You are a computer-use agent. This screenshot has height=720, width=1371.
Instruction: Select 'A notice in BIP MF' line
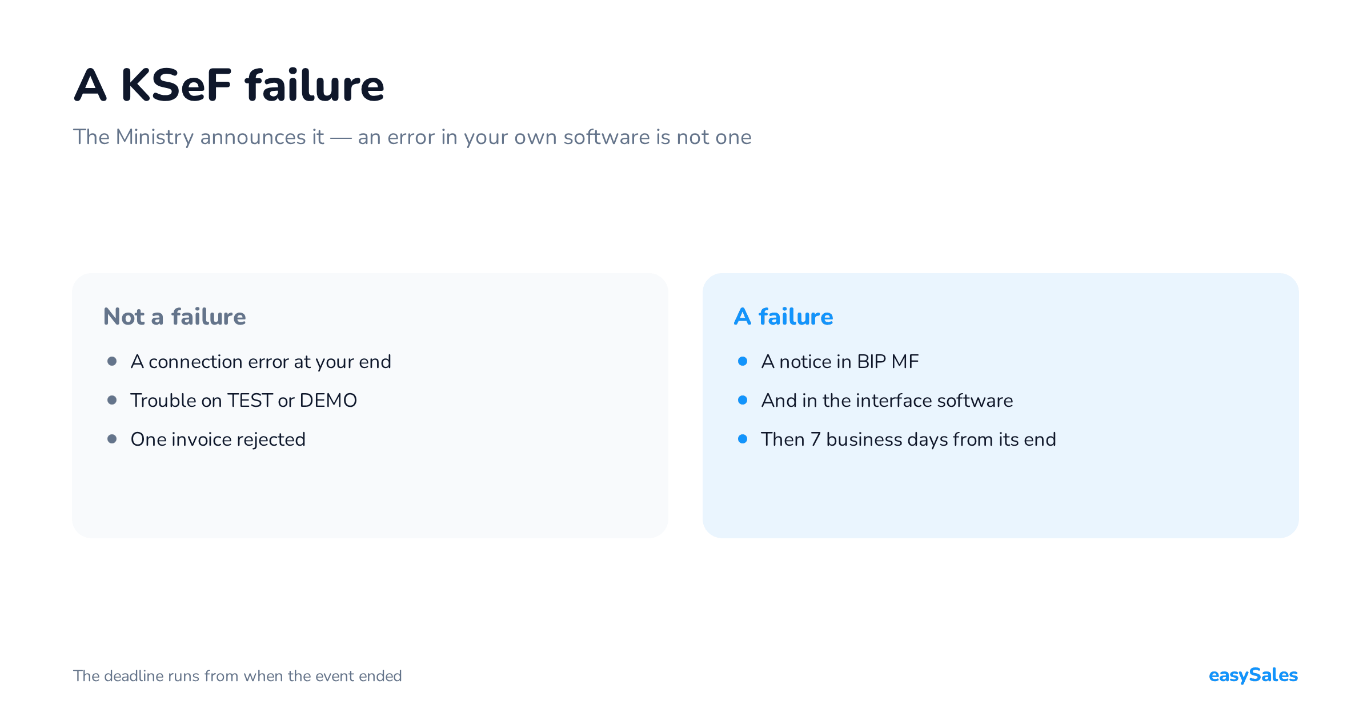click(x=840, y=362)
